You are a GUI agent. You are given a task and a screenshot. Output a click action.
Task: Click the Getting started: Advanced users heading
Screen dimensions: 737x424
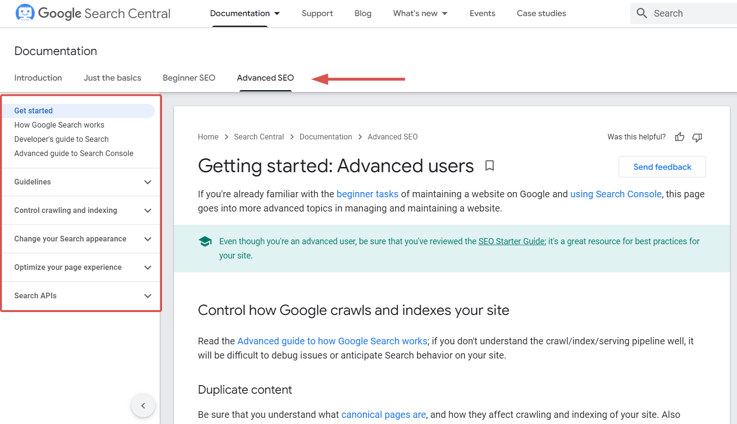335,166
